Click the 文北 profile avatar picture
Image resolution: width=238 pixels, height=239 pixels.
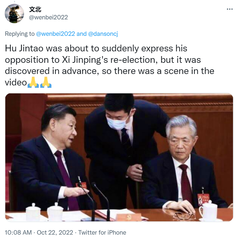click(14, 14)
